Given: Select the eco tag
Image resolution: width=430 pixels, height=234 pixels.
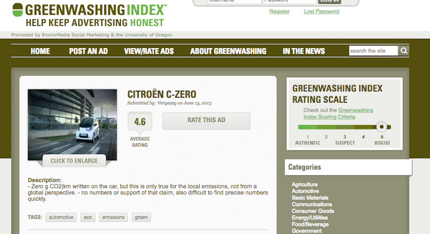Looking at the screenshot, I should tap(88, 217).
